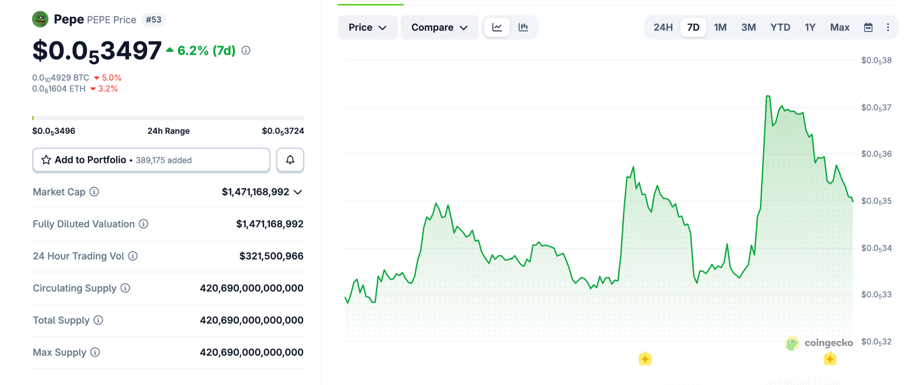The image size is (907, 385).
Task: Switch to candlestick chart view
Action: click(523, 27)
